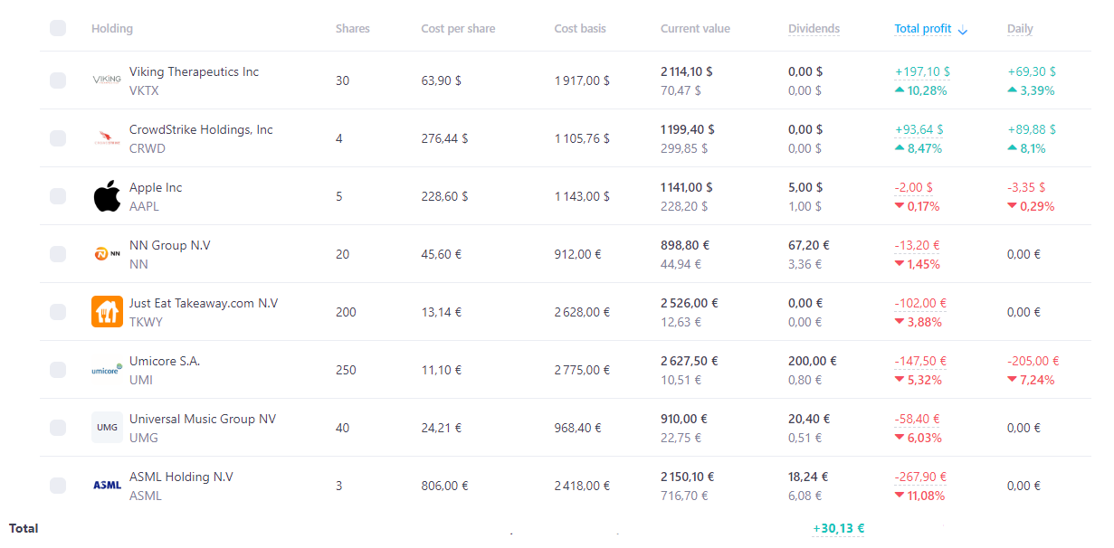Click the CrowdStrike logo icon
1114x548 pixels.
coord(107,138)
